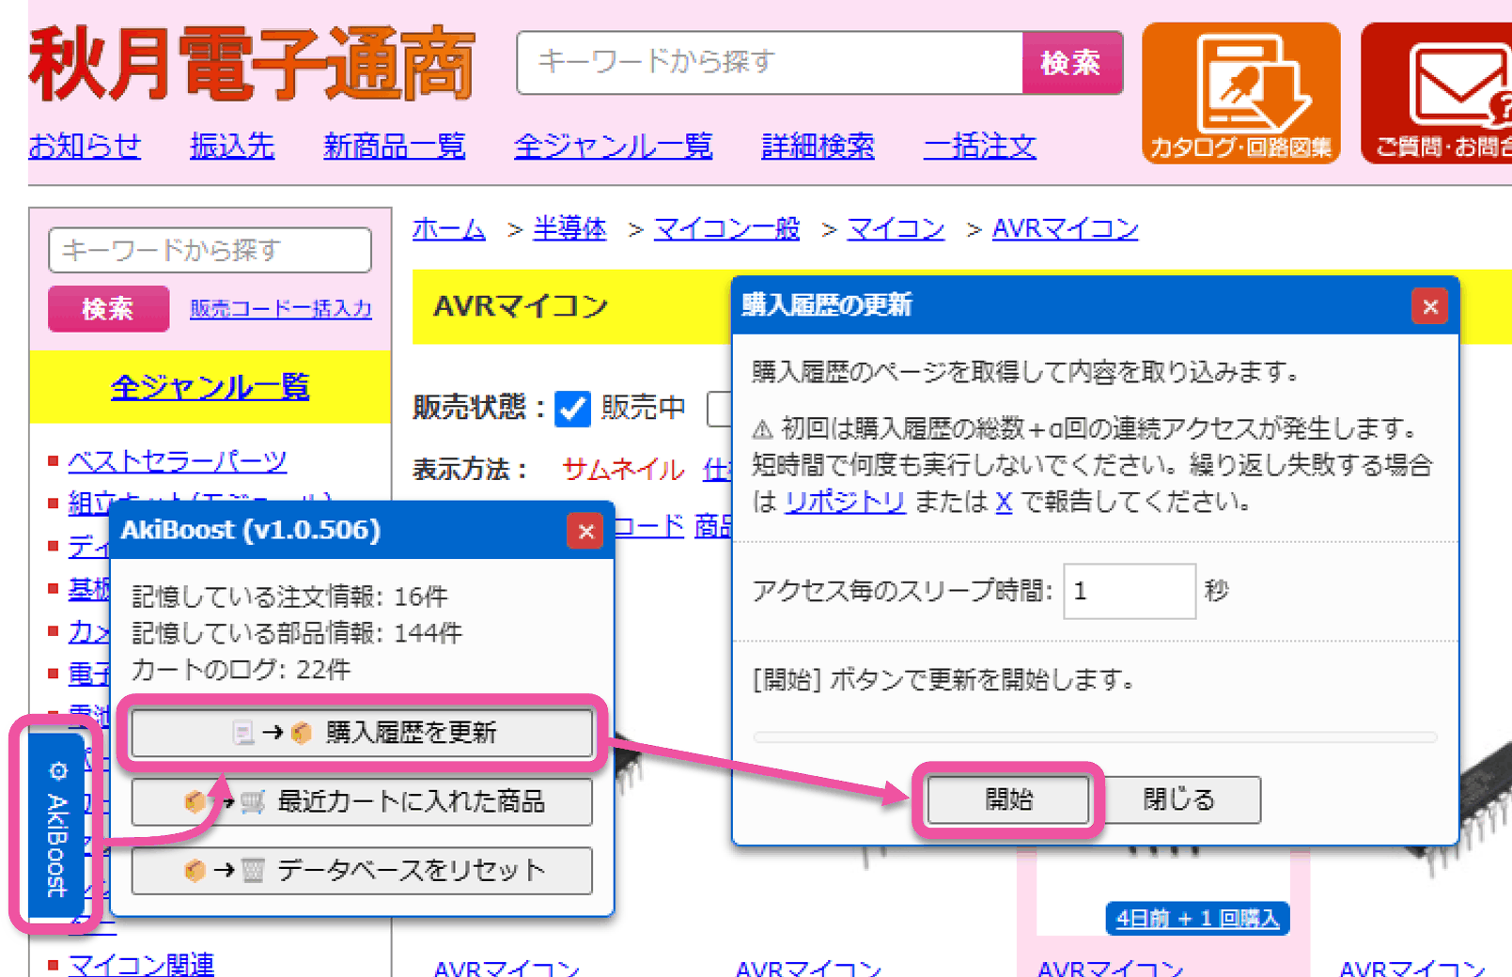Image resolution: width=1512 pixels, height=977 pixels.
Task: Click the AVRマイコン category heading
Action: pyautogui.click(x=521, y=306)
